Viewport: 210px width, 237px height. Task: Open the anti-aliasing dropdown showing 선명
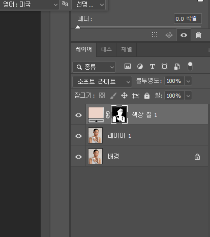pos(88,5)
